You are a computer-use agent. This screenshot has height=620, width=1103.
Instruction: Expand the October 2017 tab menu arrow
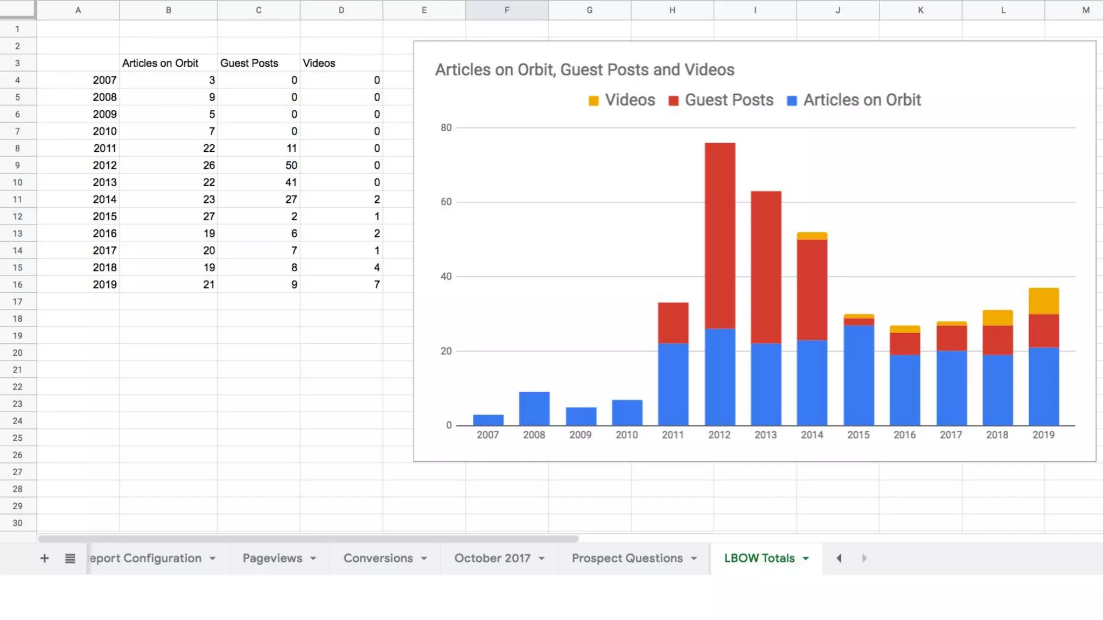coord(541,559)
